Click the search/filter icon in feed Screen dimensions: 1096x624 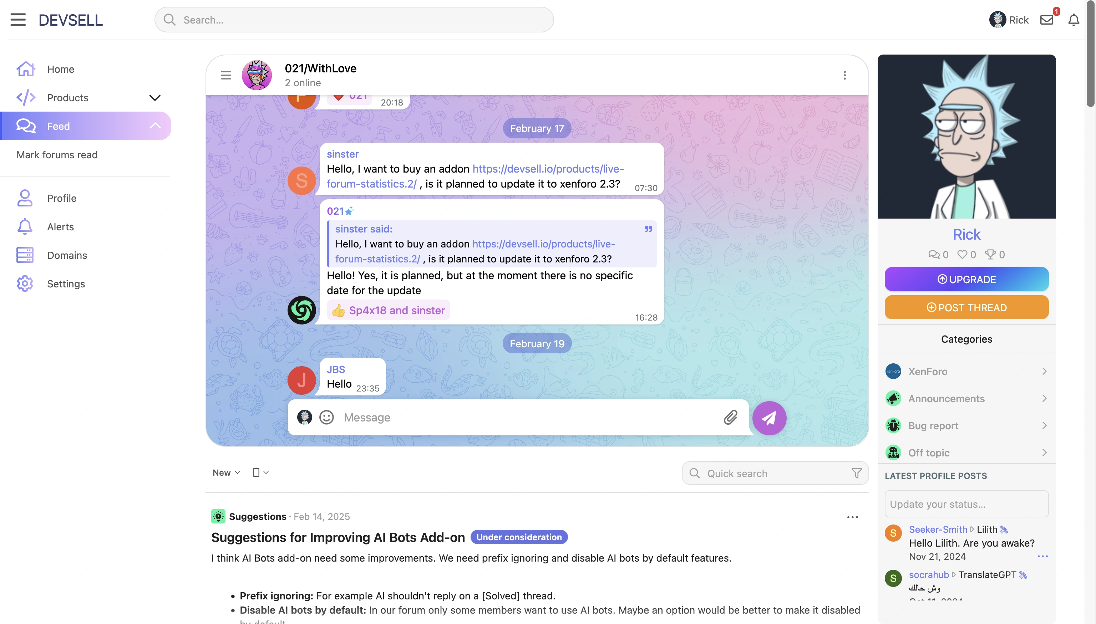tap(857, 474)
